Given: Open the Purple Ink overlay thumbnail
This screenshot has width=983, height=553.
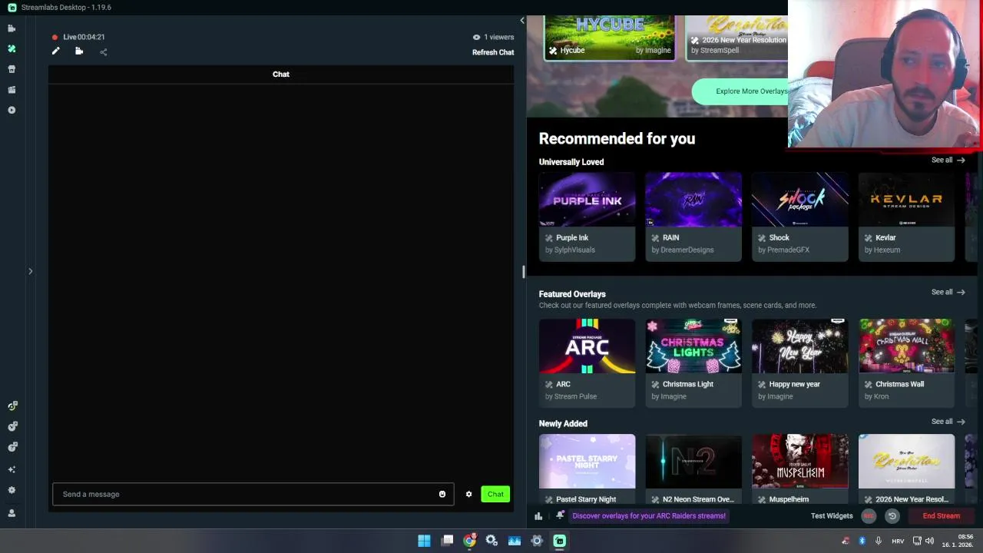Looking at the screenshot, I should pyautogui.click(x=587, y=200).
